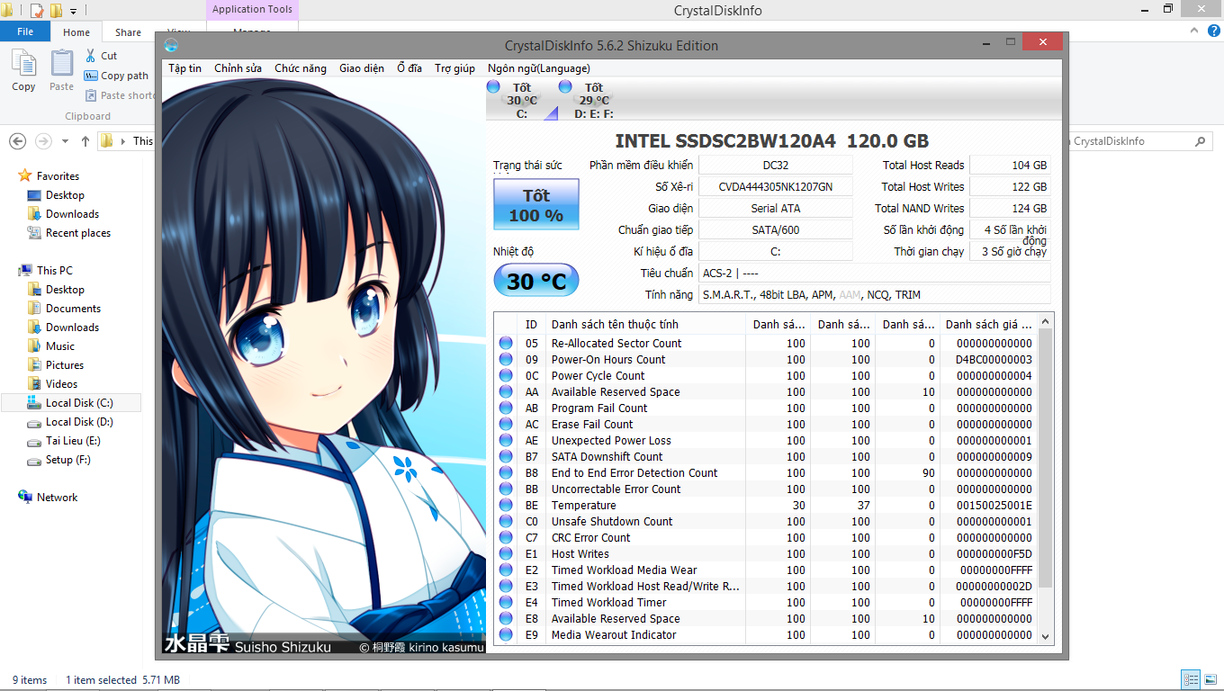Open Giao diện menu
This screenshot has height=691, width=1224.
pyautogui.click(x=362, y=68)
